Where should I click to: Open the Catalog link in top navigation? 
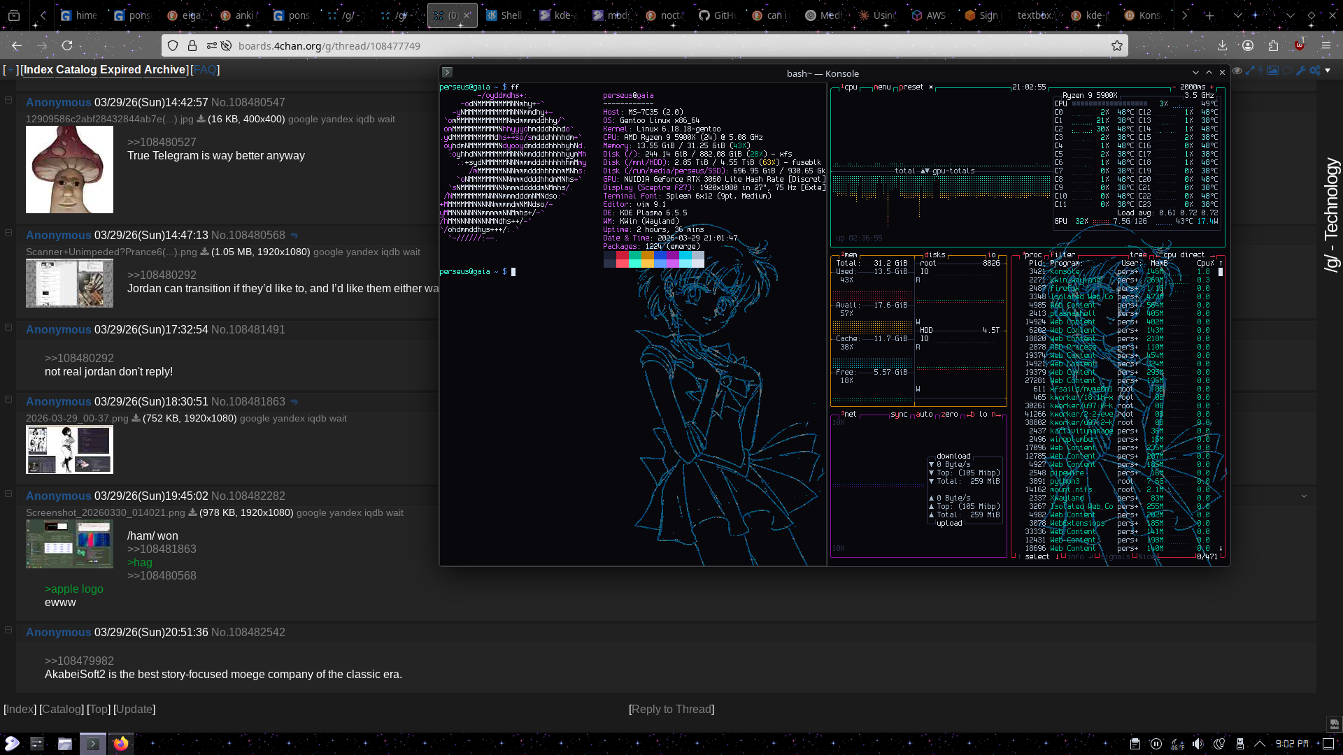tap(76, 70)
